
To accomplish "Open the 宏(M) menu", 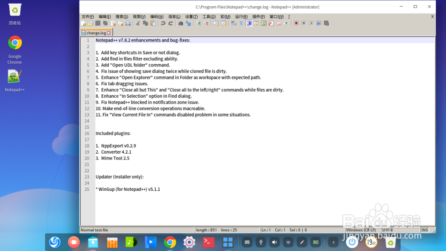I will [225, 17].
